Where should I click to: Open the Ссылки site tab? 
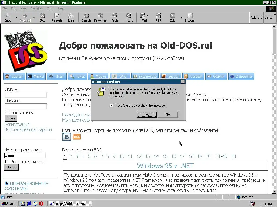pos(216,76)
